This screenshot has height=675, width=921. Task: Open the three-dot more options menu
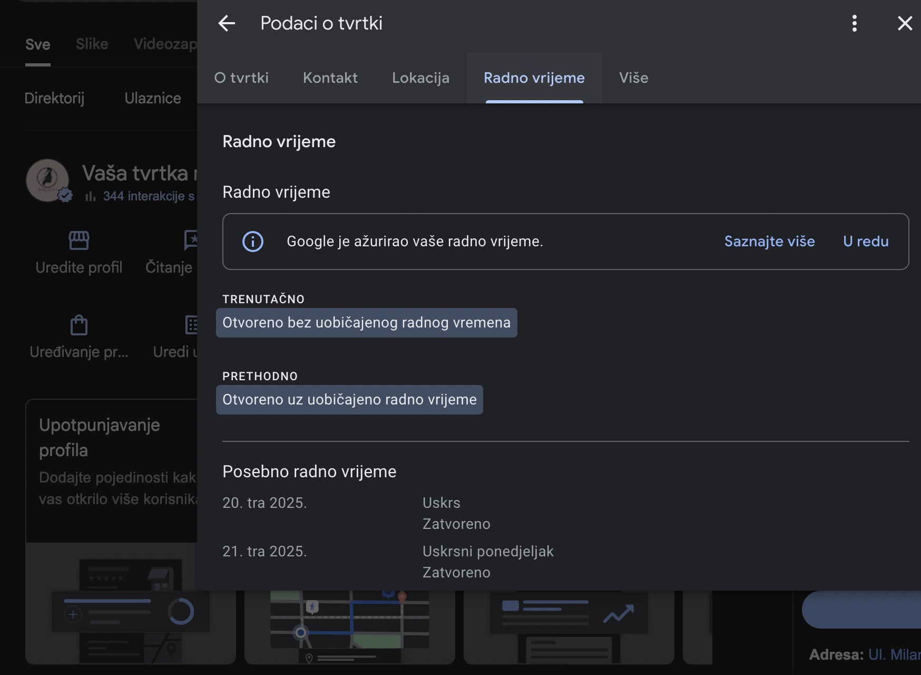[x=854, y=23]
